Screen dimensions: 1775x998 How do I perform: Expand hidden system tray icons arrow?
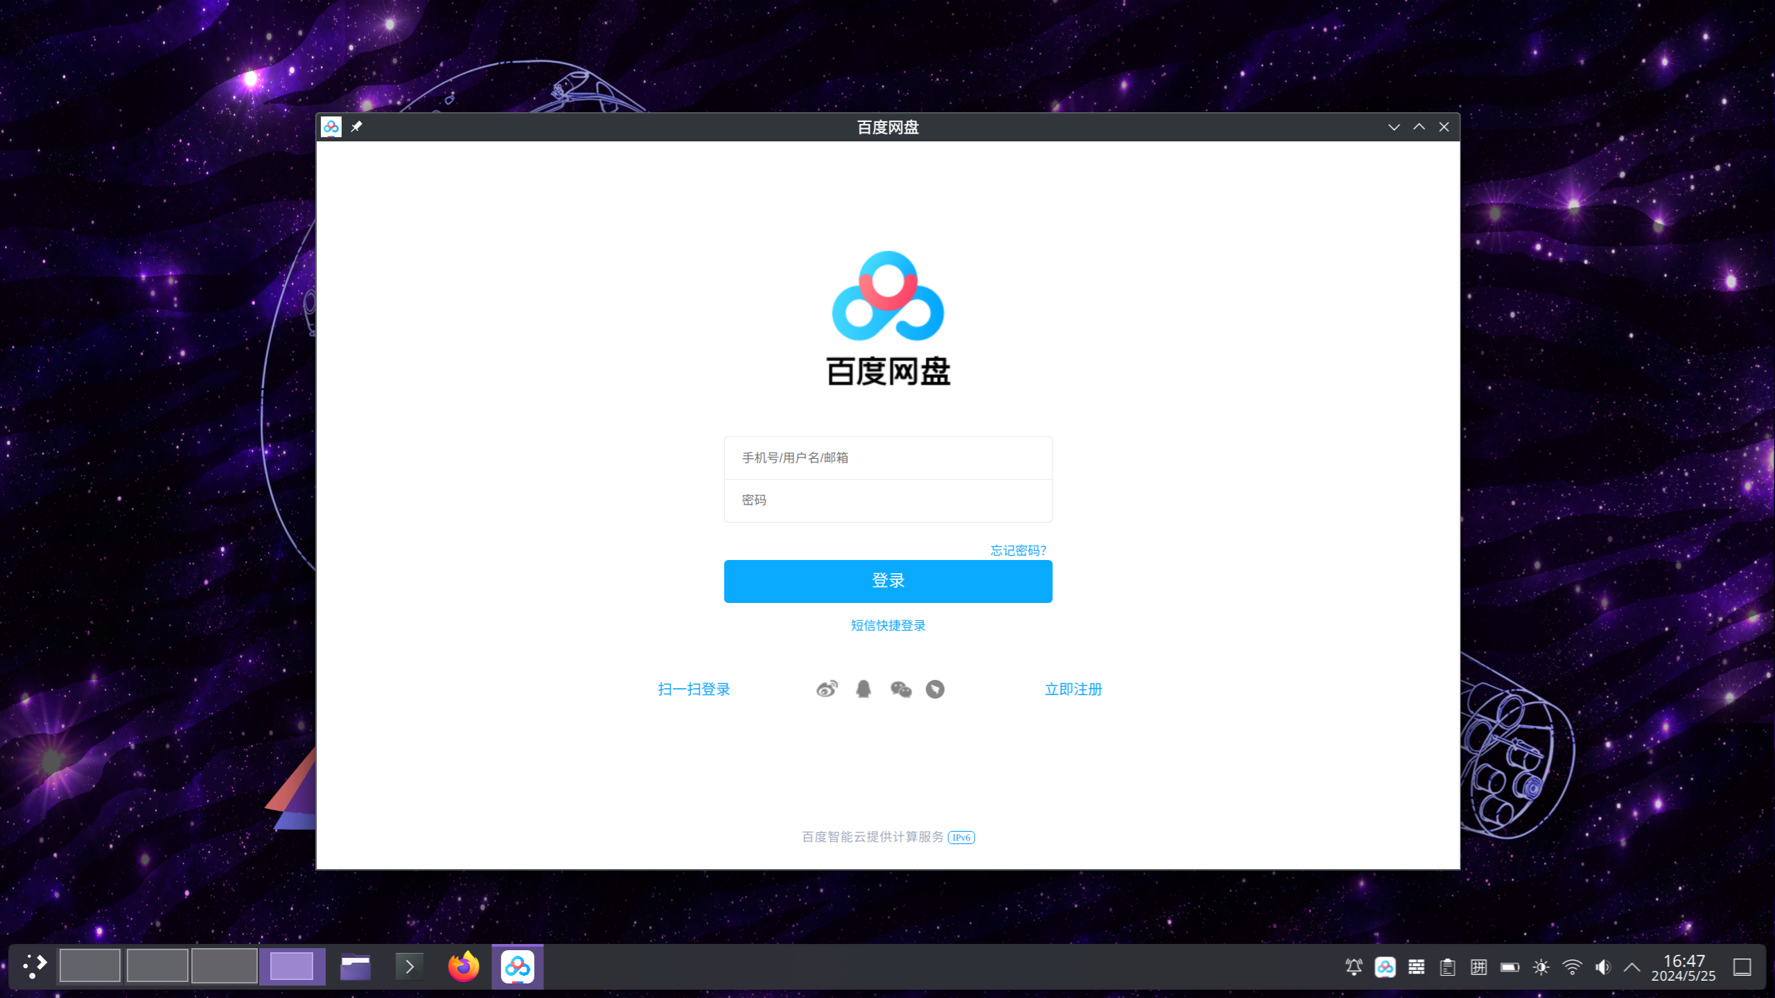[1632, 967]
